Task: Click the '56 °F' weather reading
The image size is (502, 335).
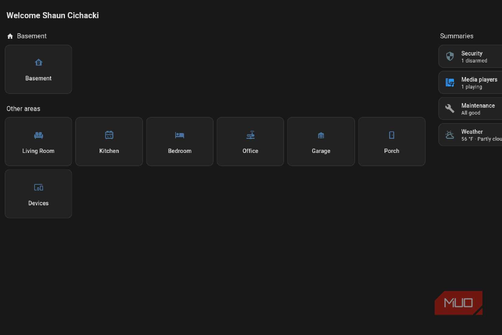Action: 467,139
